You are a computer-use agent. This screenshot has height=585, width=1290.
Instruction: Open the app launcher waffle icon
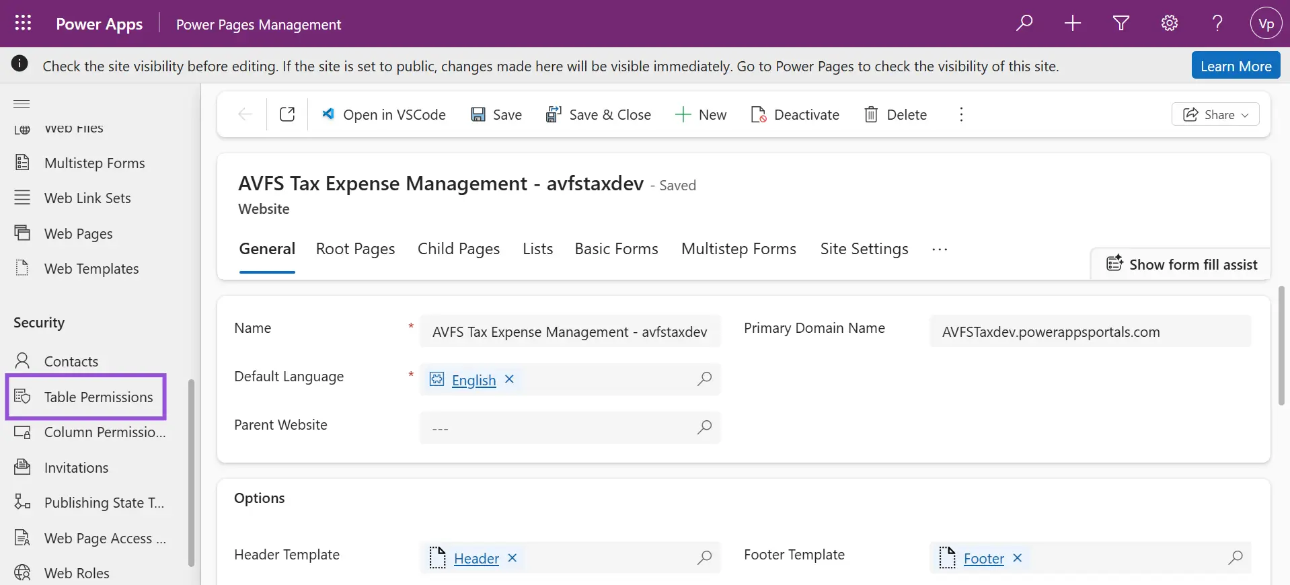click(23, 24)
